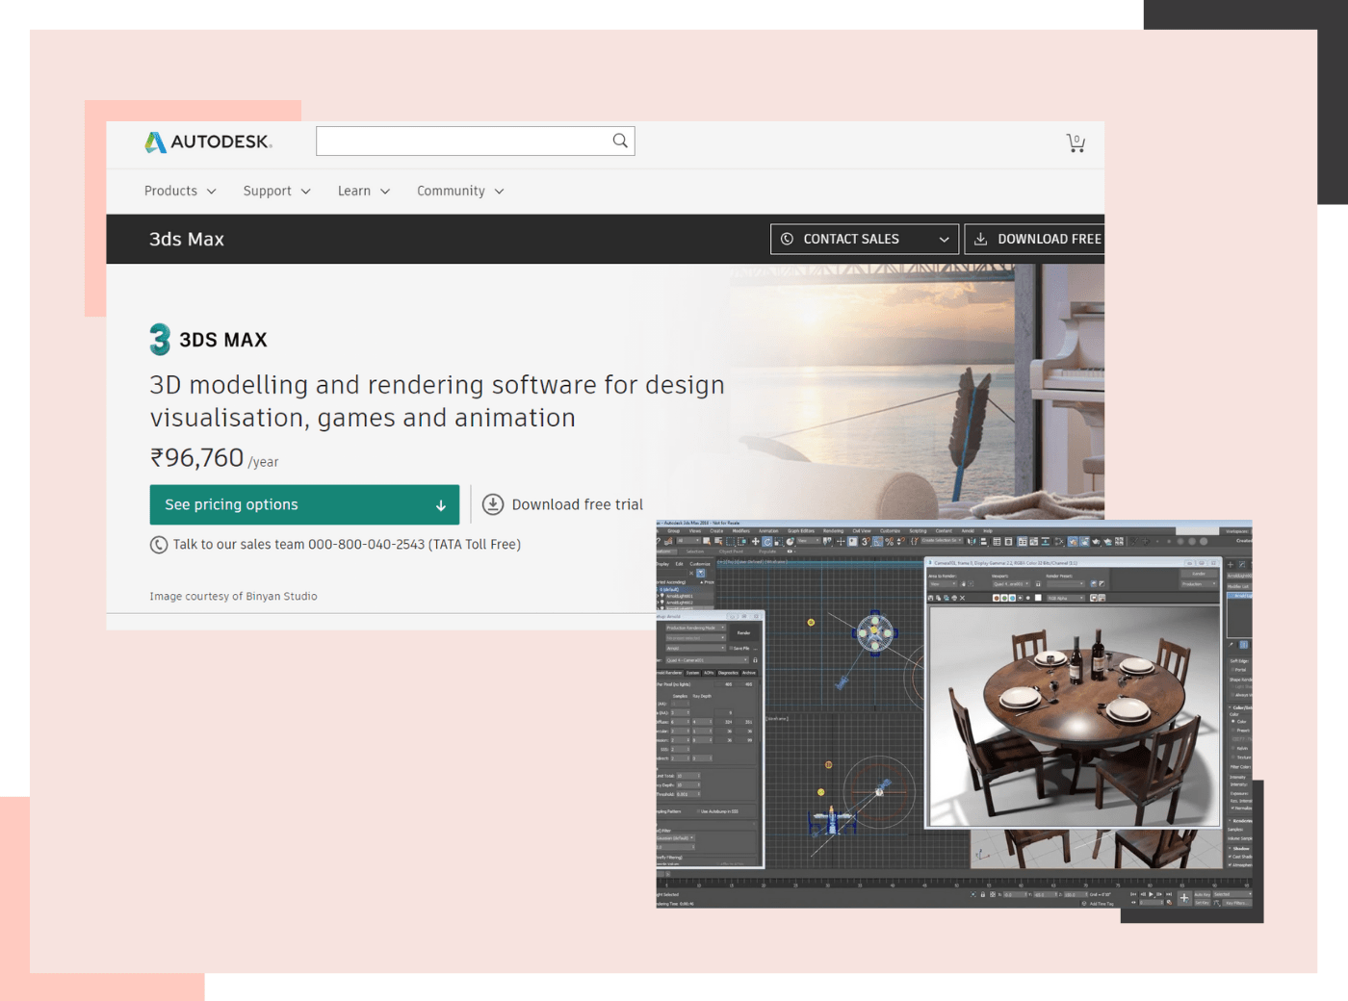This screenshot has height=1001, width=1348.
Task: Click the shopping cart icon
Action: [x=1076, y=142]
